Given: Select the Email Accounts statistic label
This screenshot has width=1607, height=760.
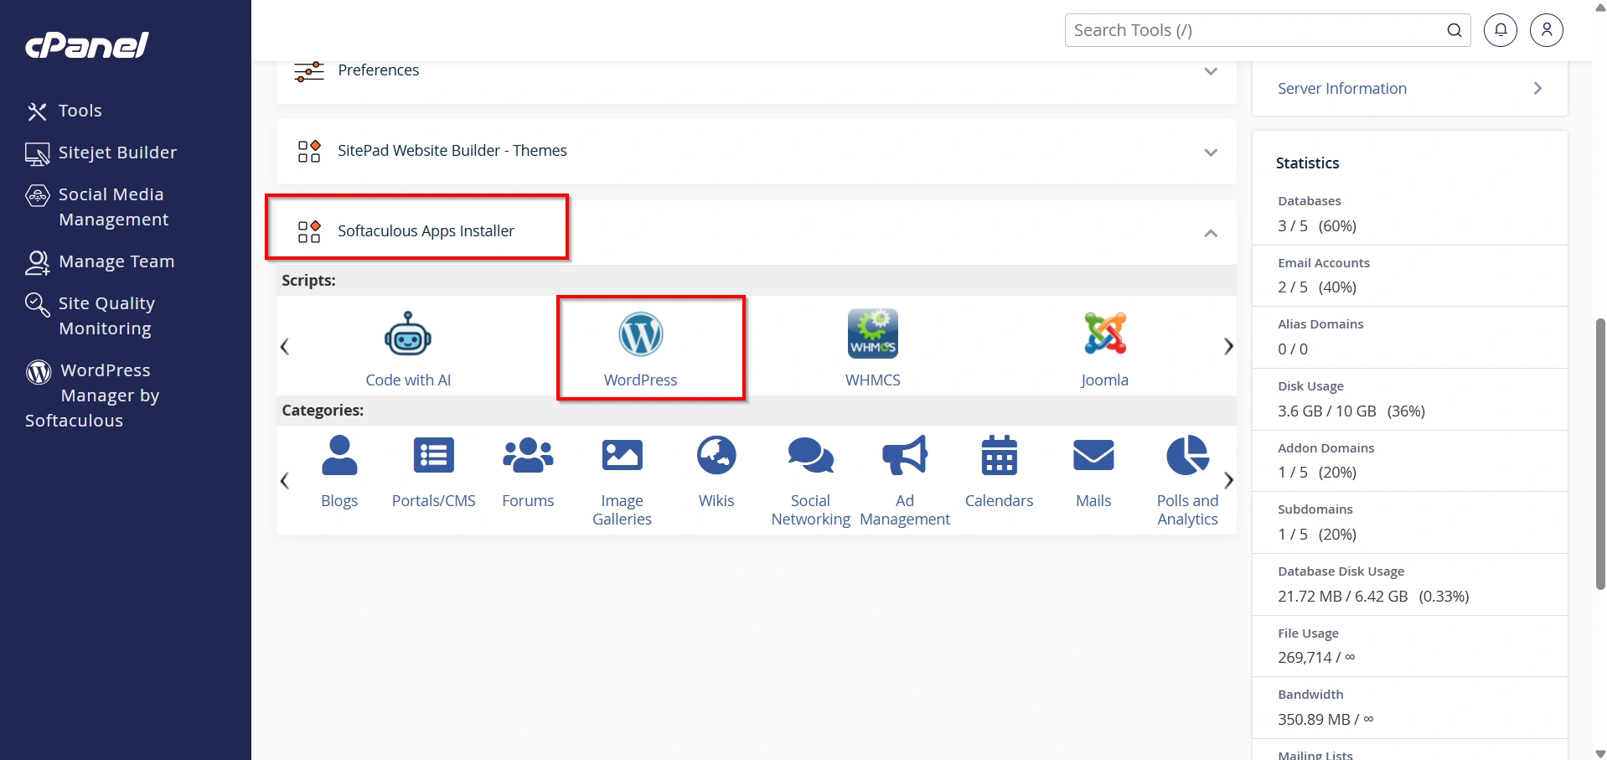Looking at the screenshot, I should [1324, 263].
